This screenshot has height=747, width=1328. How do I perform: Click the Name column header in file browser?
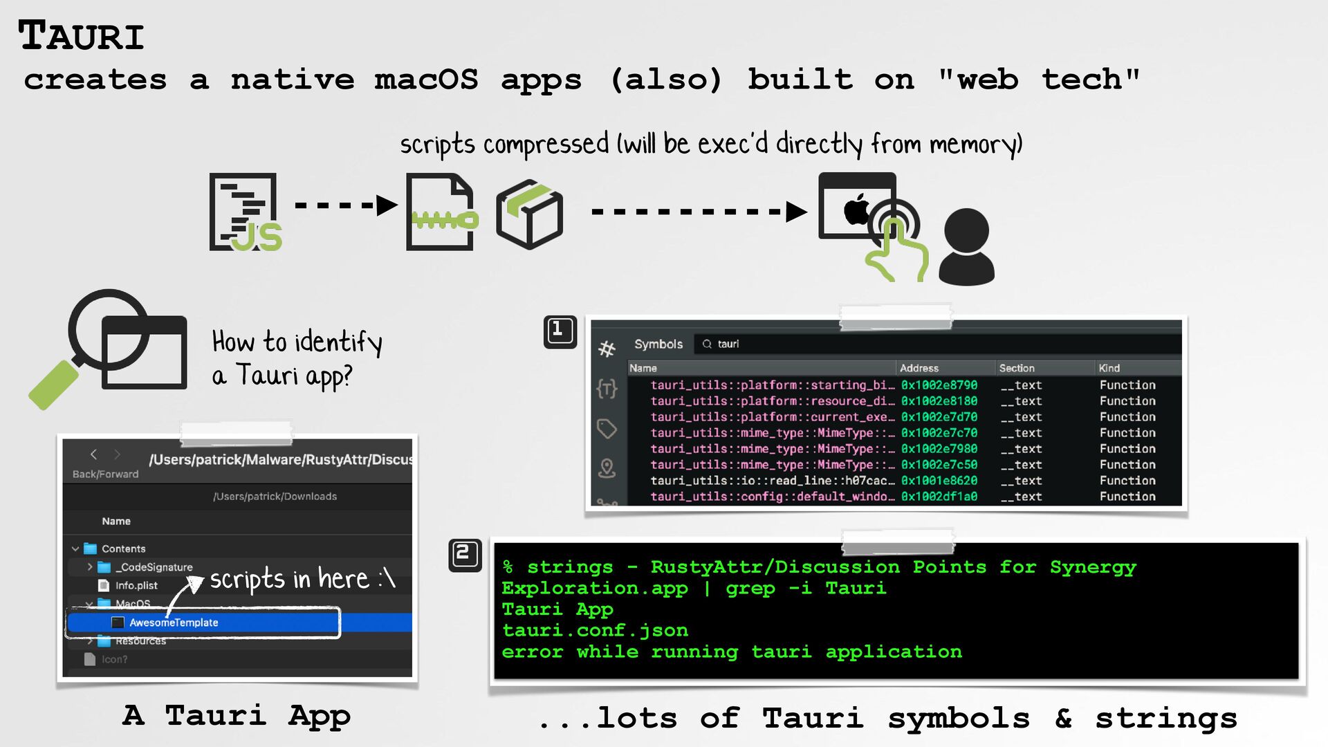click(116, 521)
